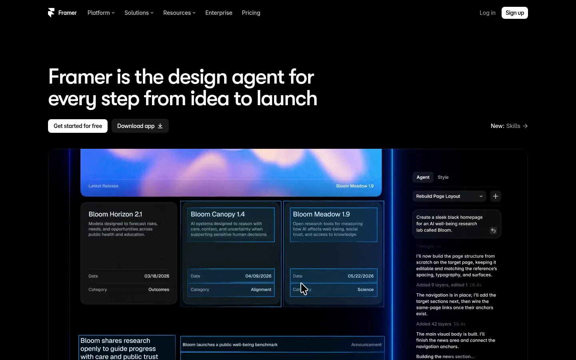Switch to the Style tab
The width and height of the screenshot is (576, 360).
pos(443,177)
